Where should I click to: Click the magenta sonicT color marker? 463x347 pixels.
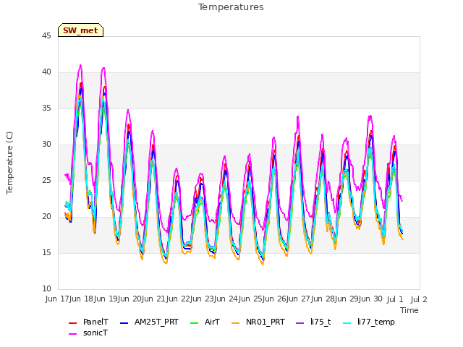pos(72,334)
